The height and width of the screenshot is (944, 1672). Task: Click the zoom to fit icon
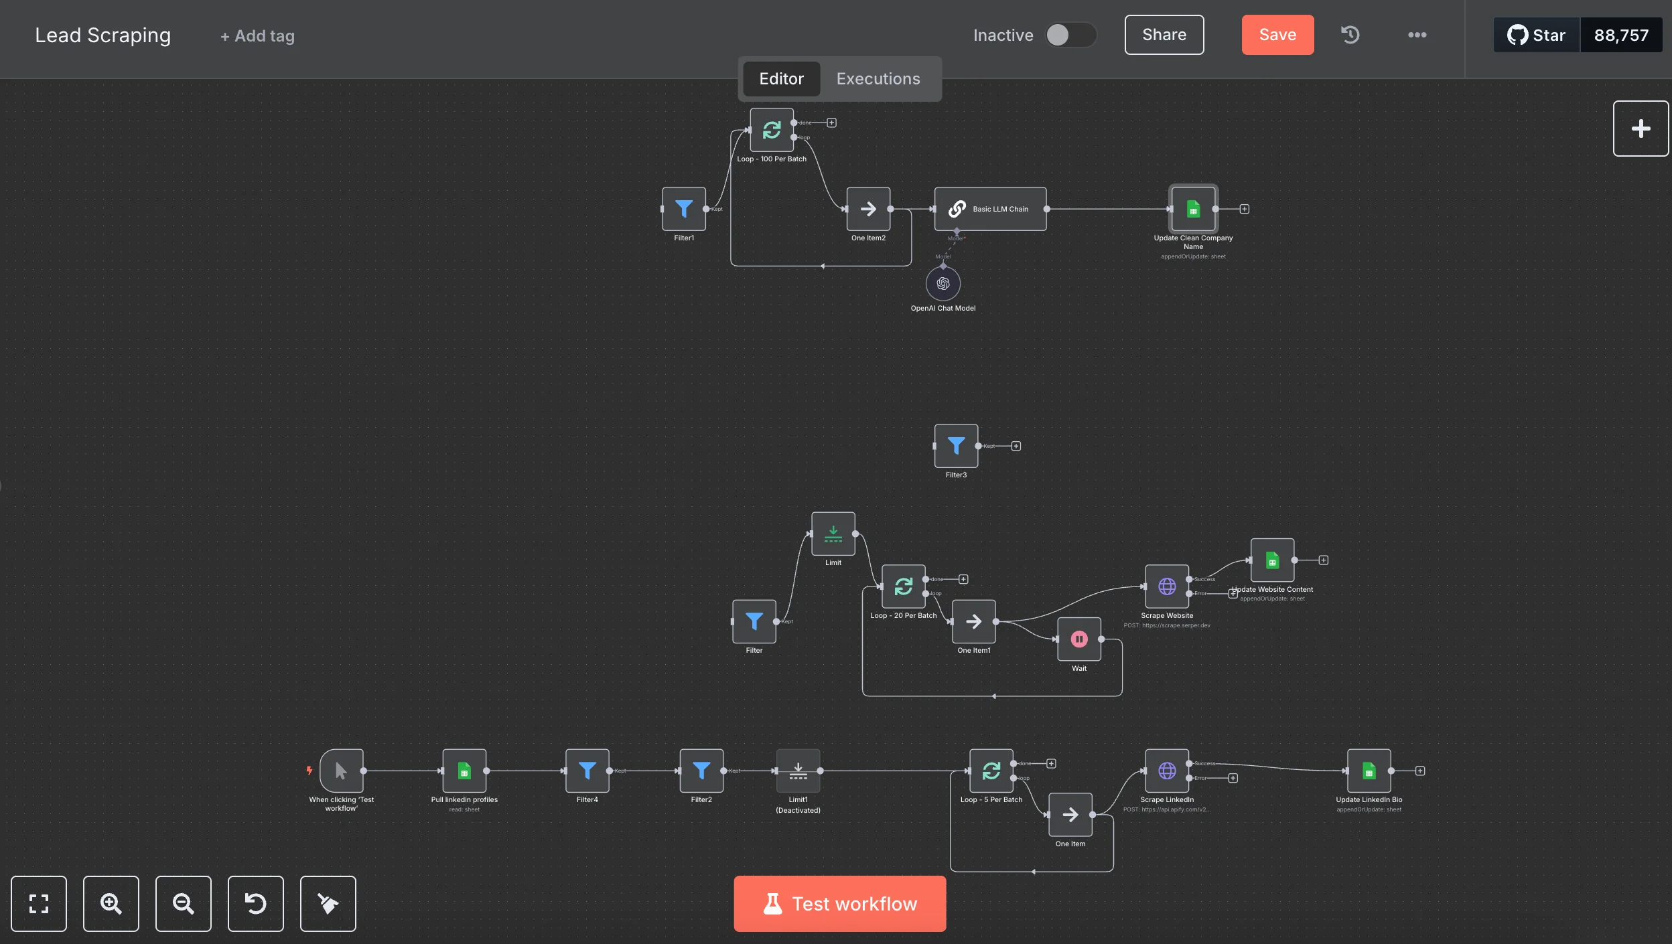(x=39, y=904)
